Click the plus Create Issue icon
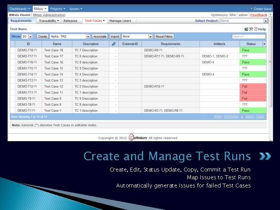 (251, 9)
